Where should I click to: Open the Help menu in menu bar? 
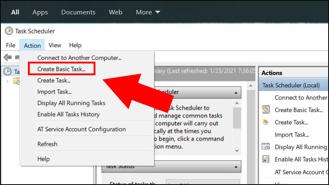[x=75, y=45]
